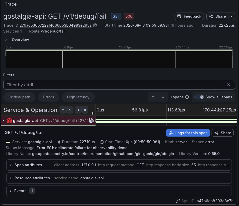This screenshot has width=239, height=206.
Task: Collapse one level of spans chevron
Action: coord(70,110)
